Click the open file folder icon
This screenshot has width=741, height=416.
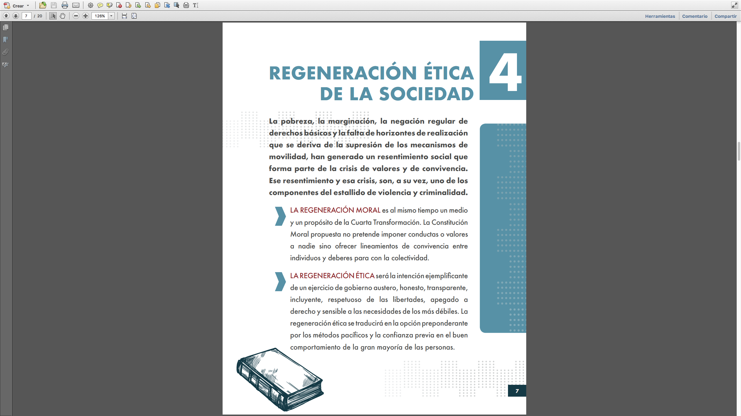coord(43,5)
